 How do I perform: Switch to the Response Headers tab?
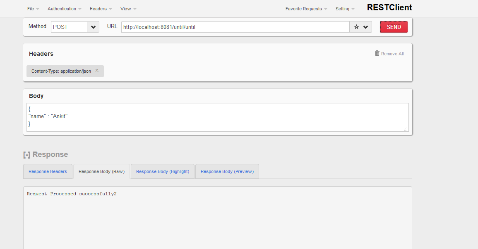coord(48,171)
